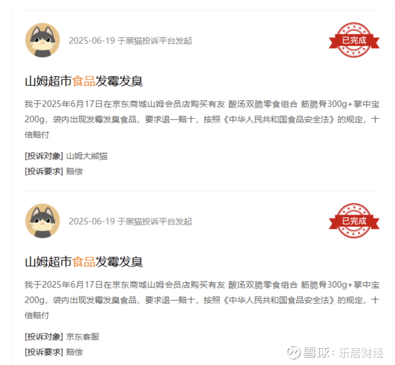
Task: Open the top 山姆超市食品发霉发臭 complaint title
Action: 84,81
